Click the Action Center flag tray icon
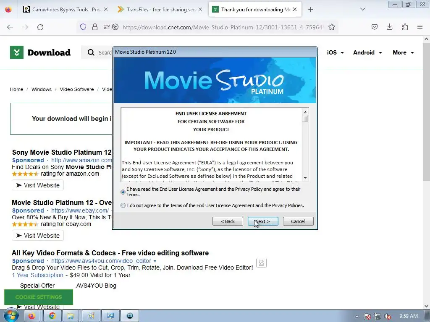 click(x=367, y=316)
